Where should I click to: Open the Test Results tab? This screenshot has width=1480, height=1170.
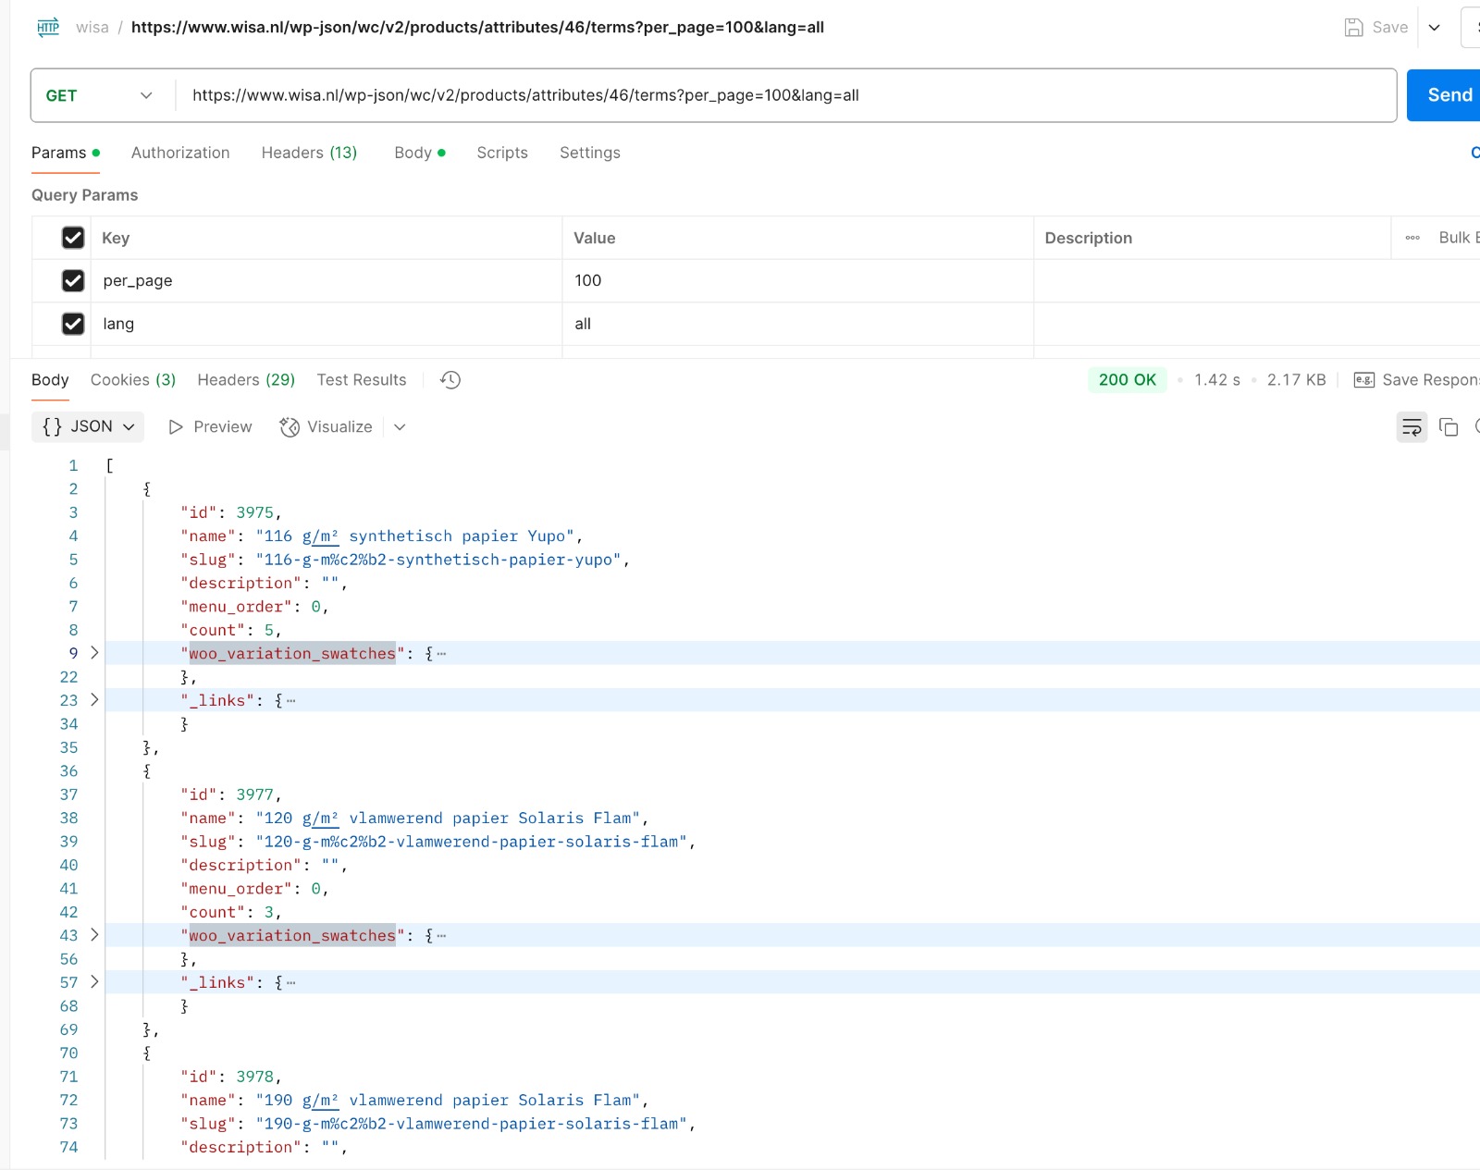point(362,380)
